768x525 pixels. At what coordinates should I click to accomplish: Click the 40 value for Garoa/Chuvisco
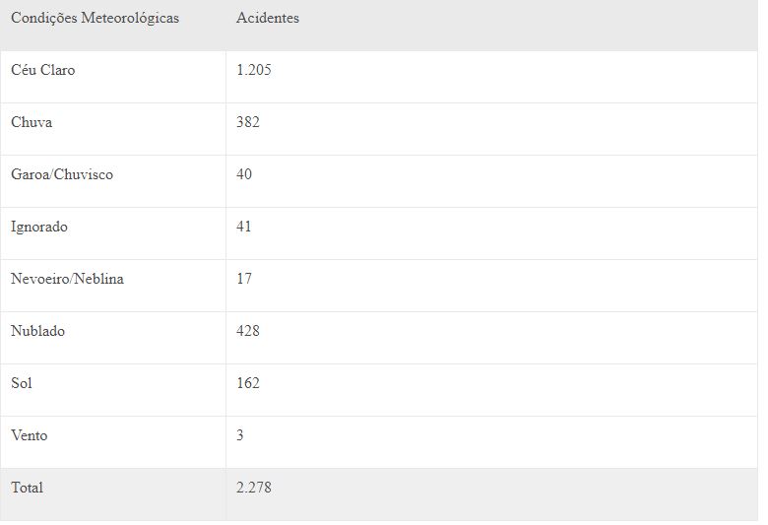point(244,174)
